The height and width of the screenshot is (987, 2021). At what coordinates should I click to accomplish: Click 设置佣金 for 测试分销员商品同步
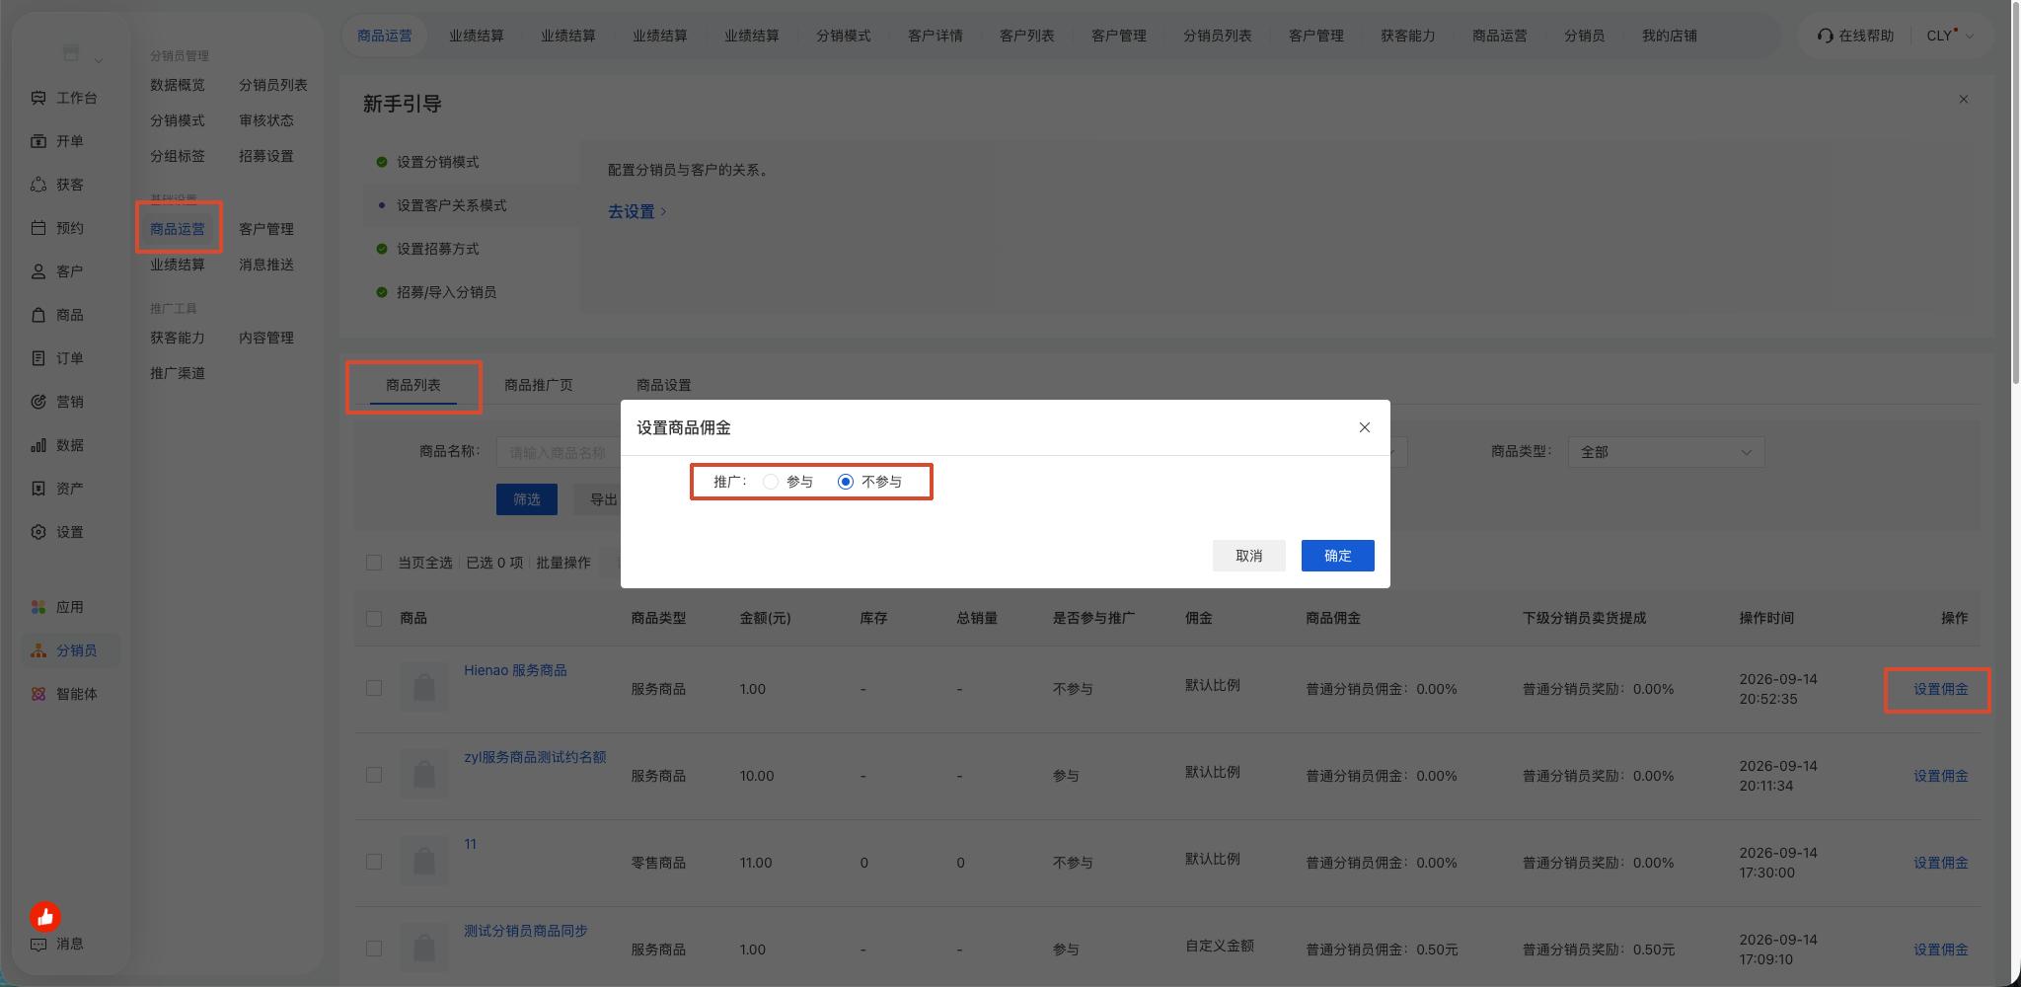[x=1940, y=949]
